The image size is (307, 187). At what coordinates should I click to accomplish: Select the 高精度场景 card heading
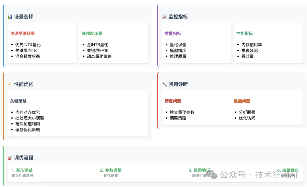[x=92, y=33]
